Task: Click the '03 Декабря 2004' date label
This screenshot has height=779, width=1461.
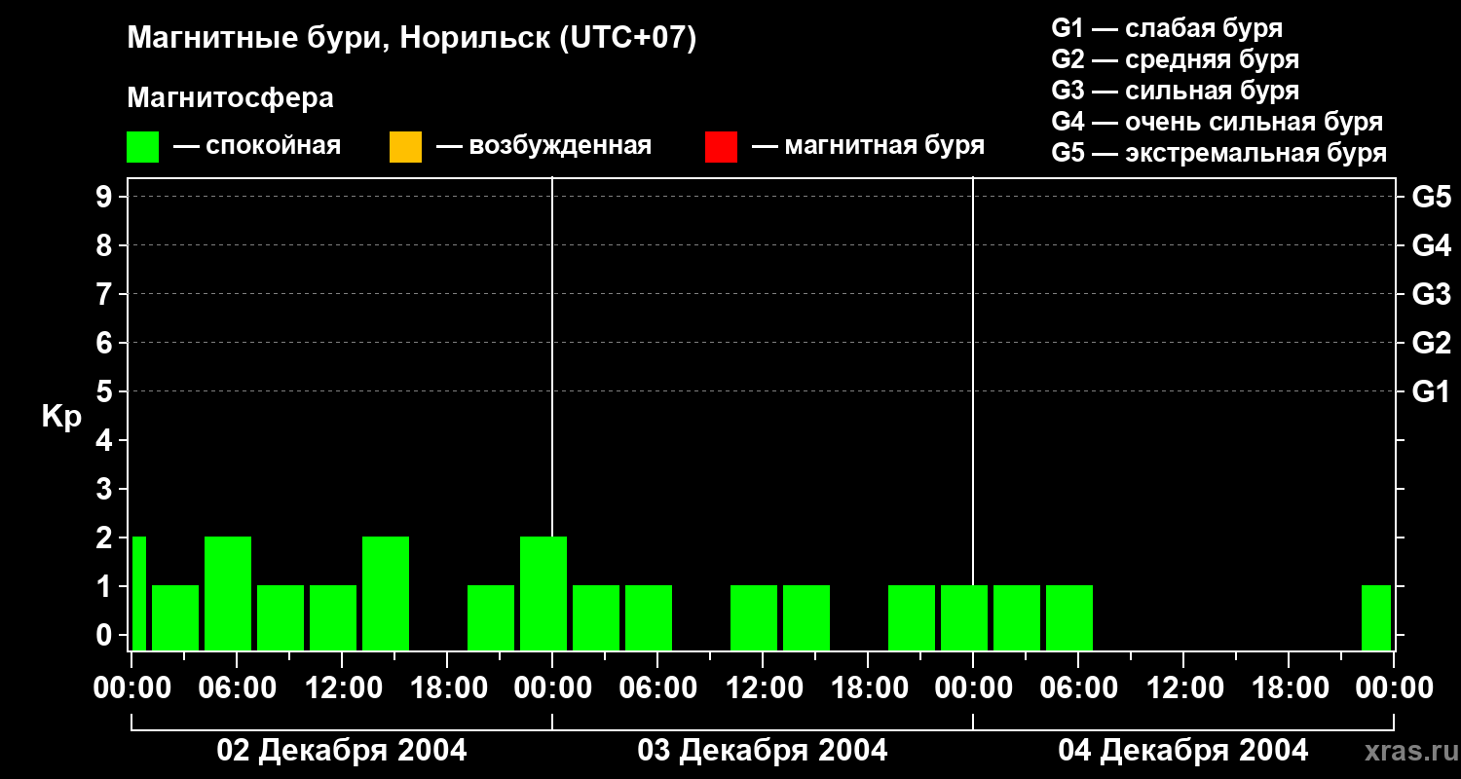Action: 763,751
